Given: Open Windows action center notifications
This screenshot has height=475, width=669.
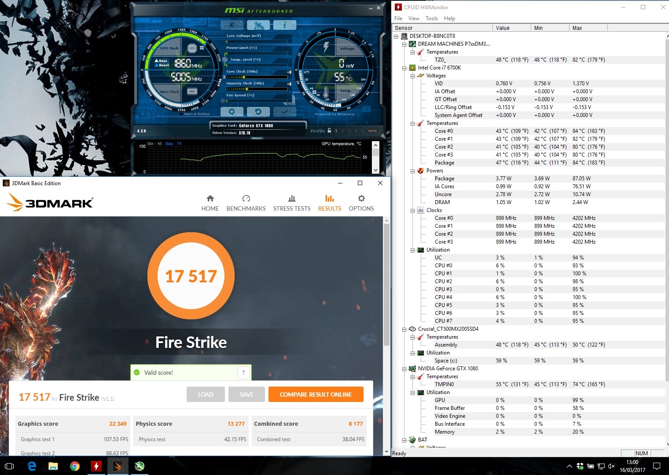Looking at the screenshot, I should point(656,466).
